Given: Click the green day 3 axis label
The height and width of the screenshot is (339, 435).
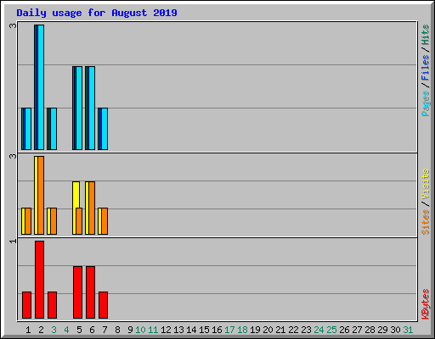Looking at the screenshot, I should click(x=54, y=330).
